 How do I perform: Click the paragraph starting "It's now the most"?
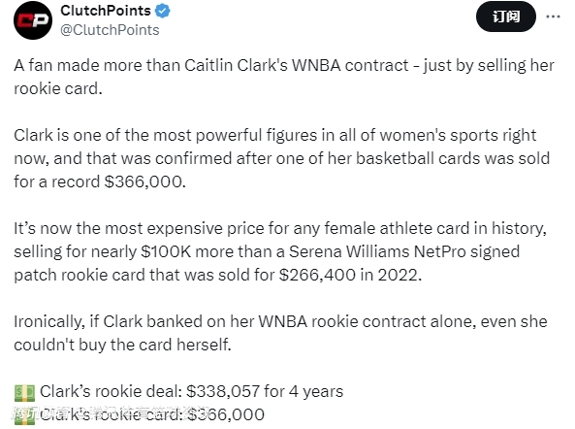(280, 251)
